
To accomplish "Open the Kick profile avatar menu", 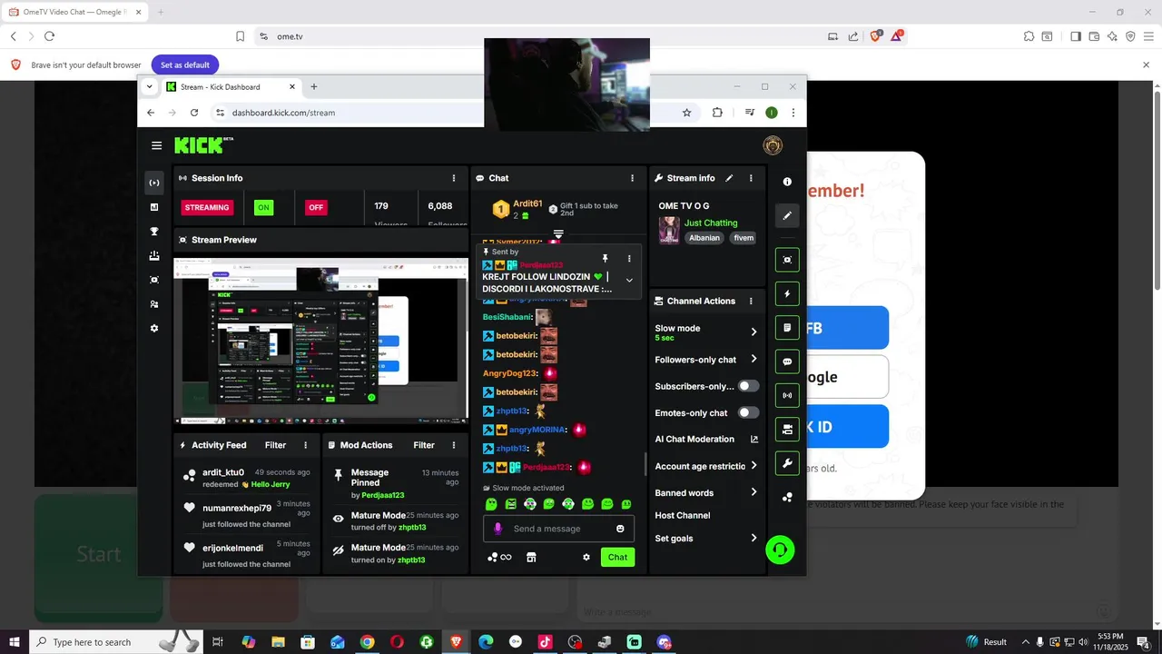I will click(773, 145).
